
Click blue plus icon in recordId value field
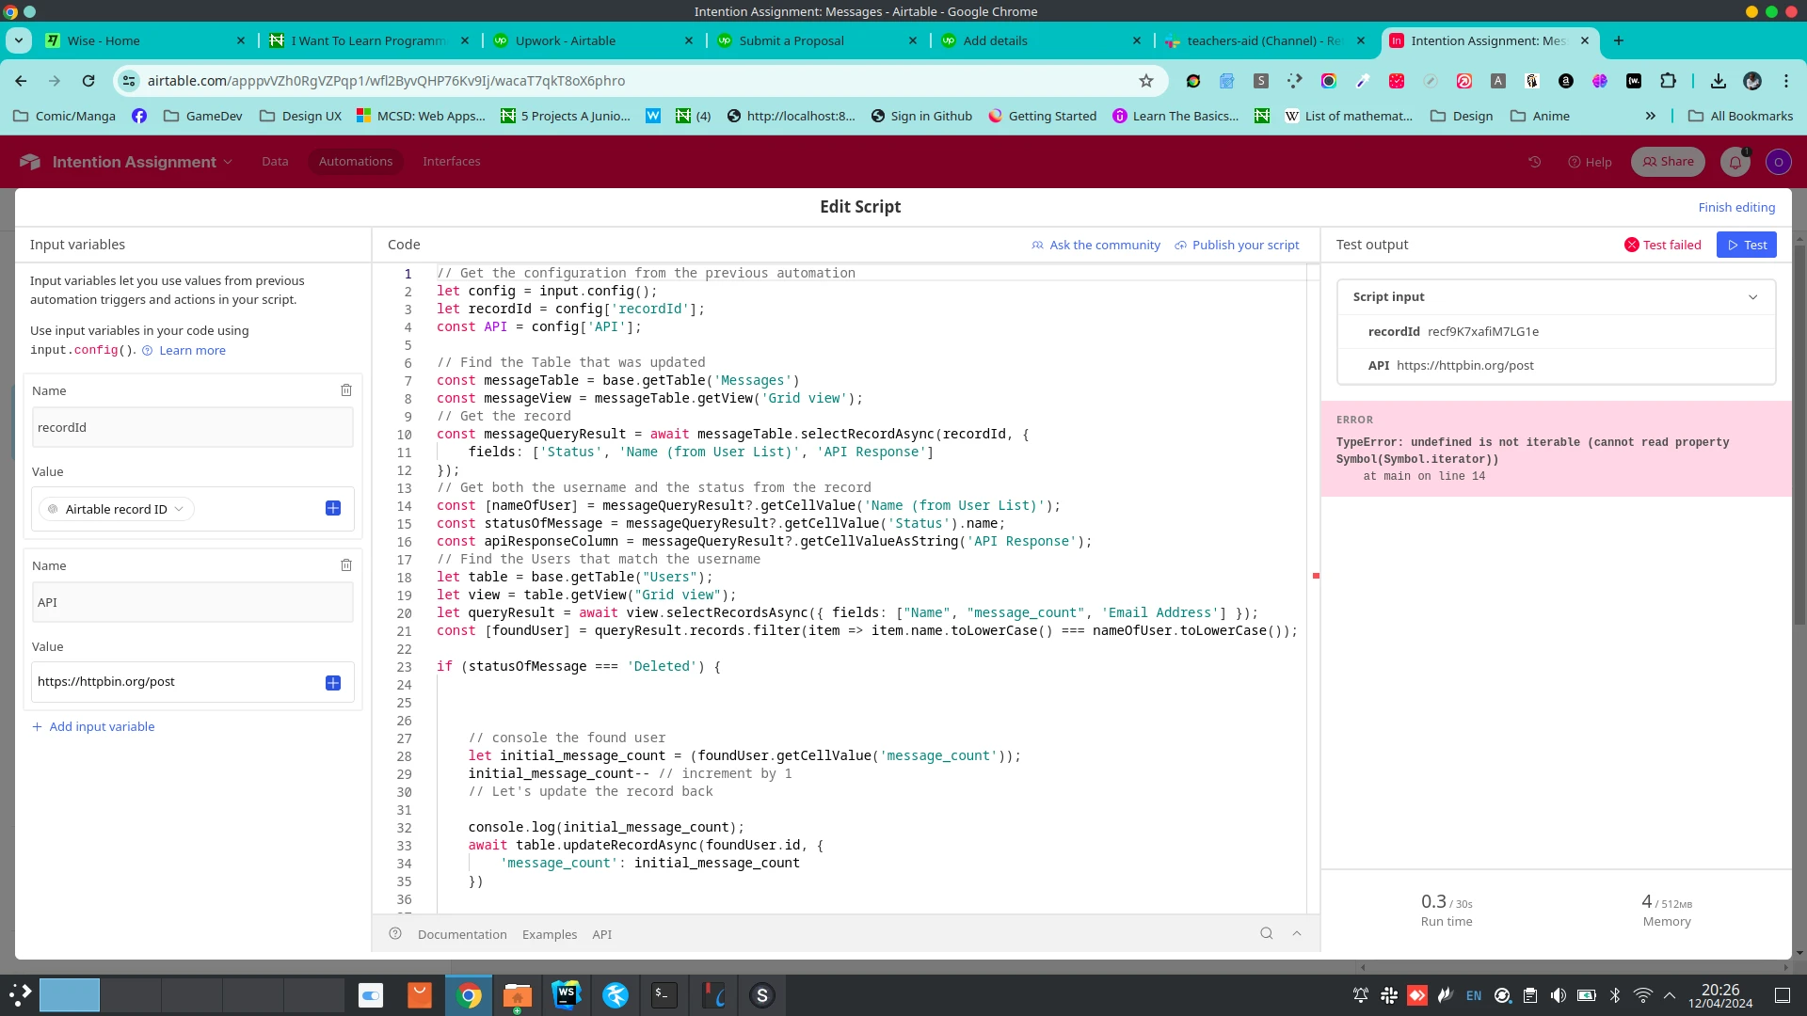coord(333,509)
